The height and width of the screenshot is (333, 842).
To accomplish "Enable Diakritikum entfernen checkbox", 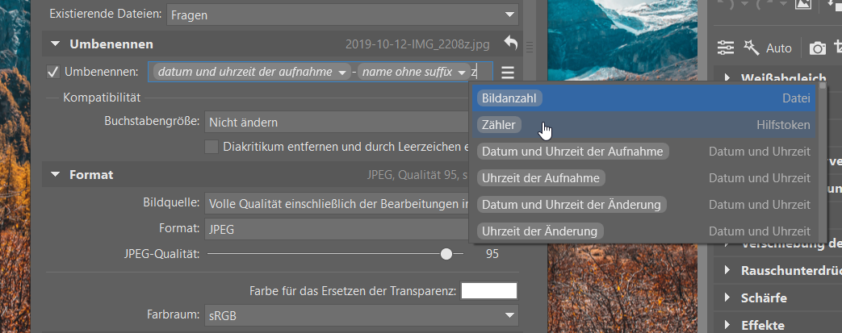I will pos(212,147).
